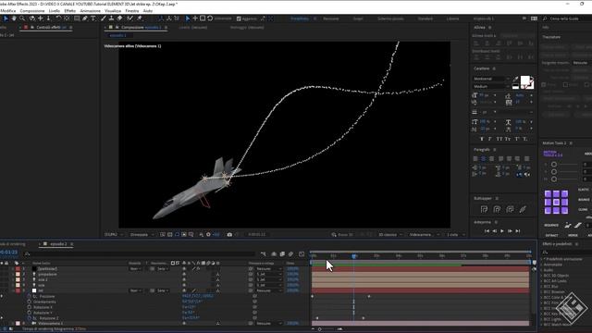Screen dimensions: 592x333
Task: Select the Brush tool
Action: (103, 18)
